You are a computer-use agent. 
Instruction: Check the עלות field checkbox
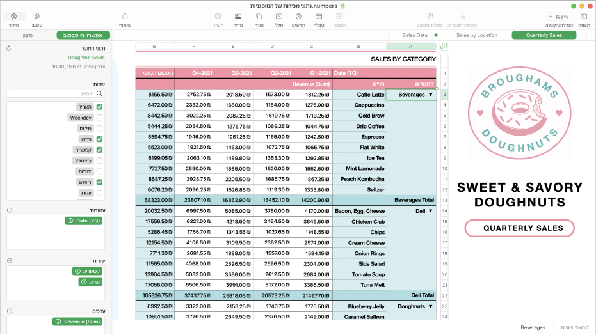99,192
